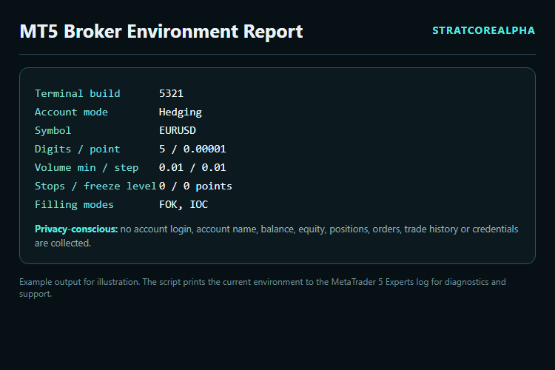
Task: Click the 'Account mode' label
Action: click(71, 112)
